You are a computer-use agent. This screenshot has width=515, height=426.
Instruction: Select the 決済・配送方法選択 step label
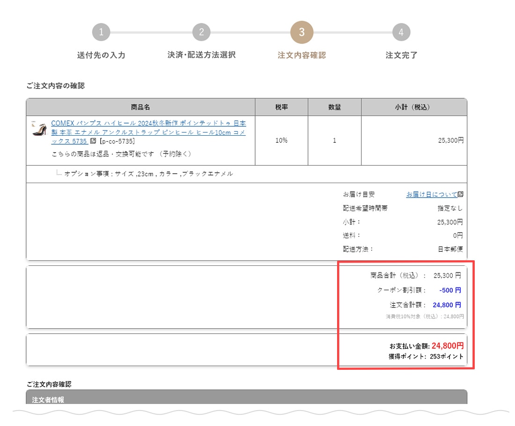click(201, 55)
